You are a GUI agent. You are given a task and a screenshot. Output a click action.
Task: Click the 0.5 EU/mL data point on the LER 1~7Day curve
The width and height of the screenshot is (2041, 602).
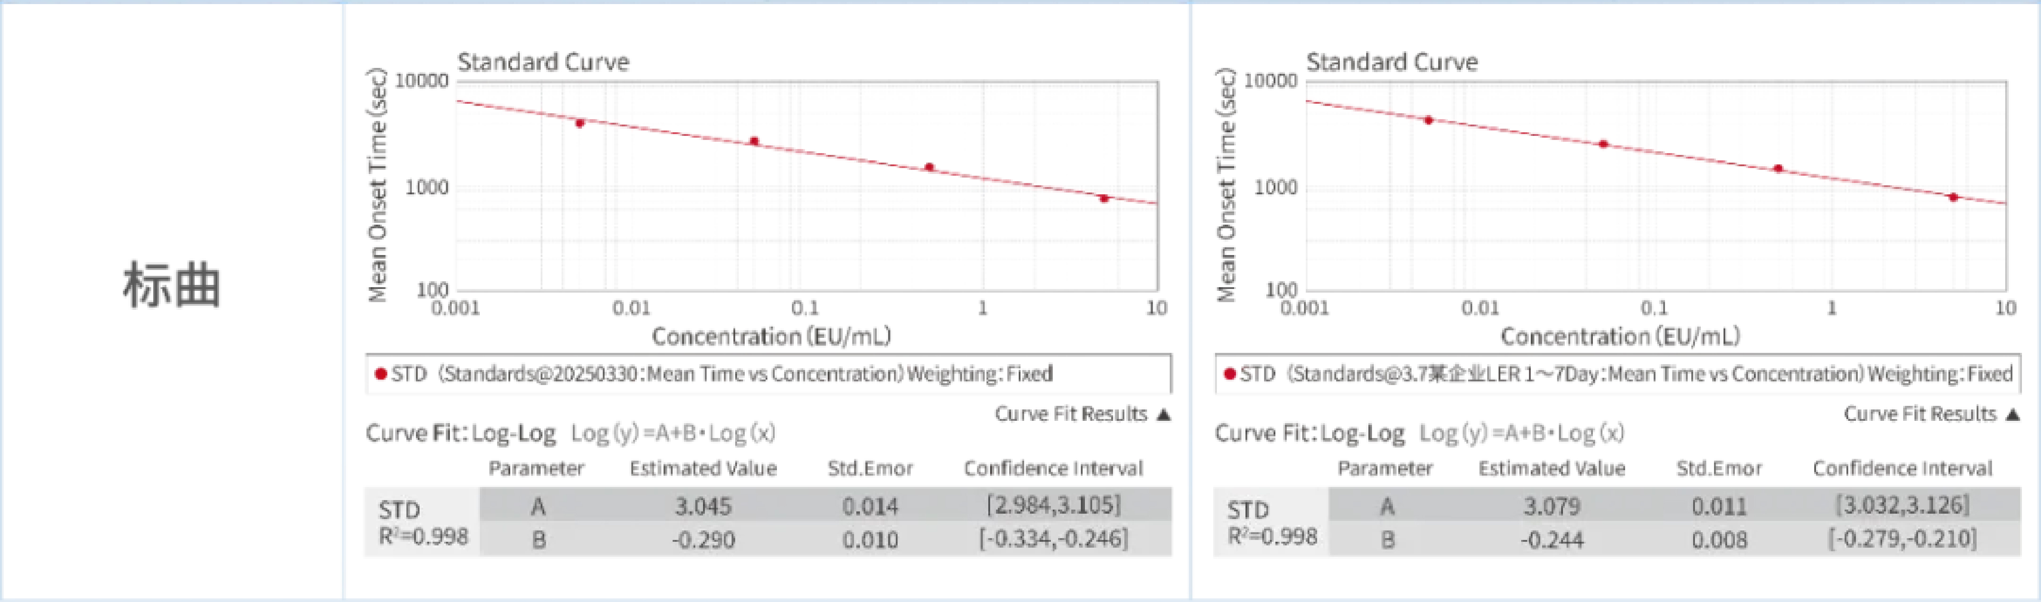pyautogui.click(x=1779, y=169)
